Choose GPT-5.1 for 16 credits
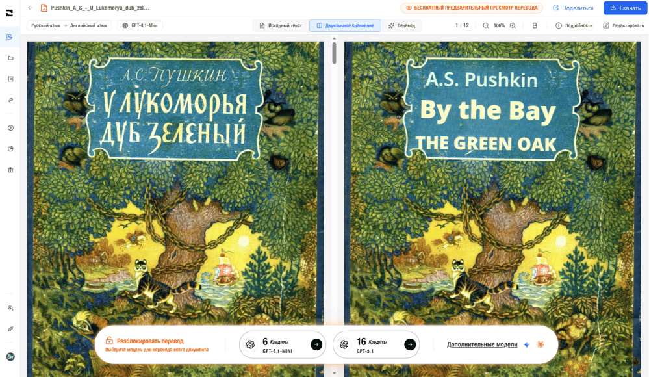This screenshot has height=377, width=649. [x=376, y=344]
